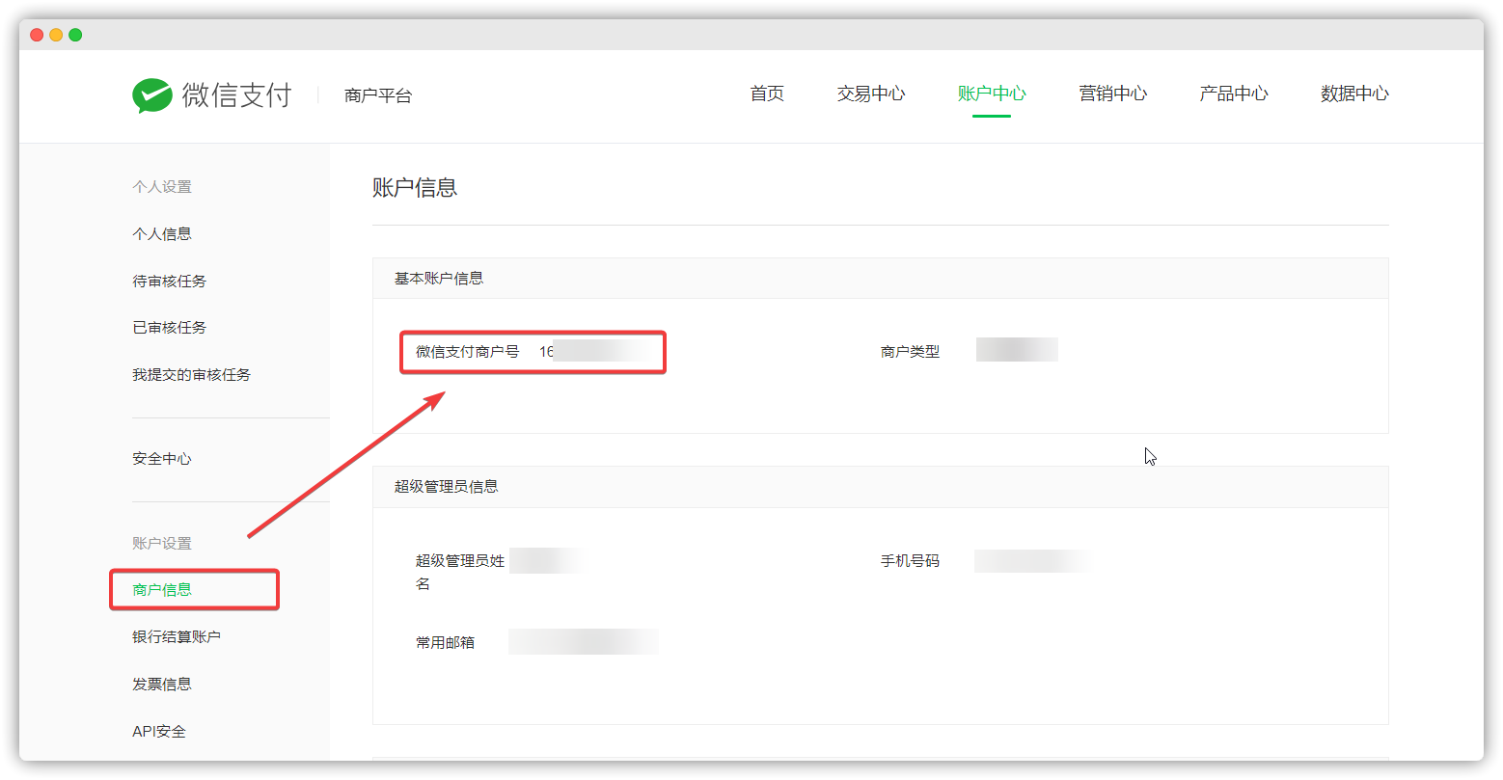Open API安全 sidebar item
The height and width of the screenshot is (780, 1503).
tap(159, 732)
